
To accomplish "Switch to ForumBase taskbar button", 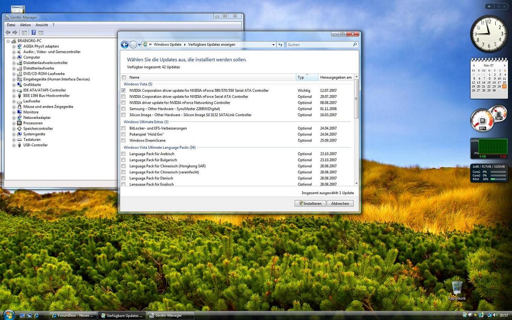I will (x=73, y=315).
